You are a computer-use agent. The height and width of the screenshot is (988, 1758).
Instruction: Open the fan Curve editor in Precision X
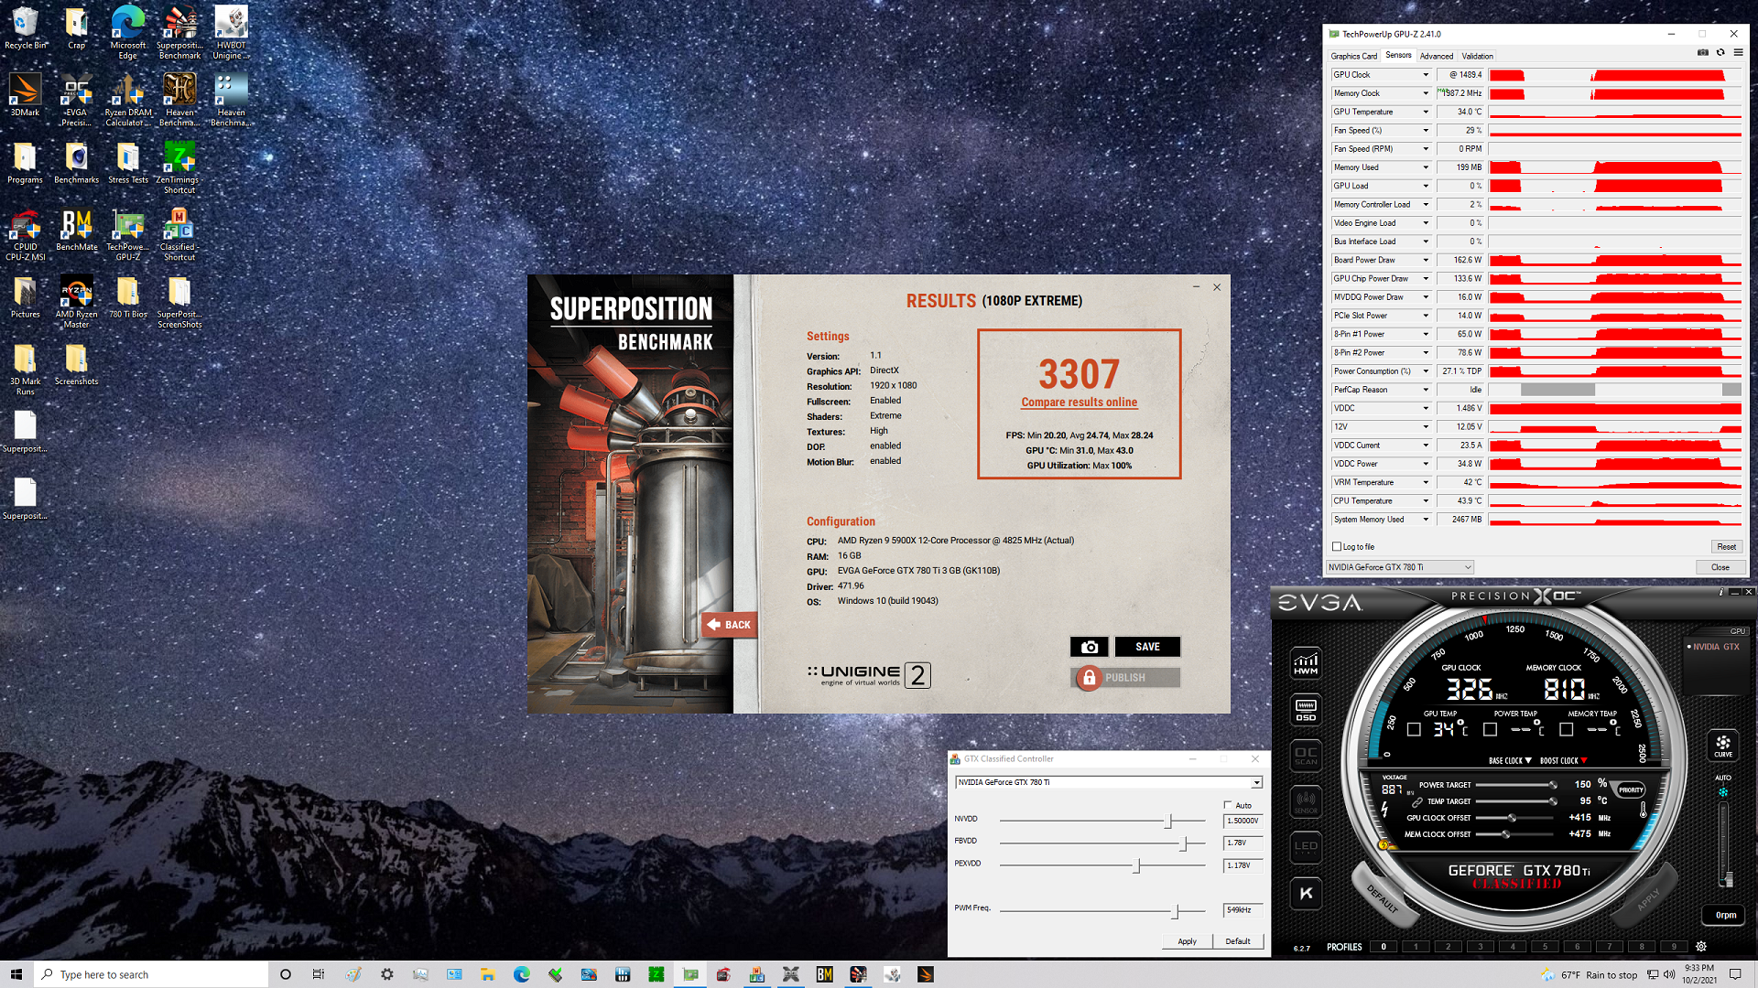point(1723,746)
